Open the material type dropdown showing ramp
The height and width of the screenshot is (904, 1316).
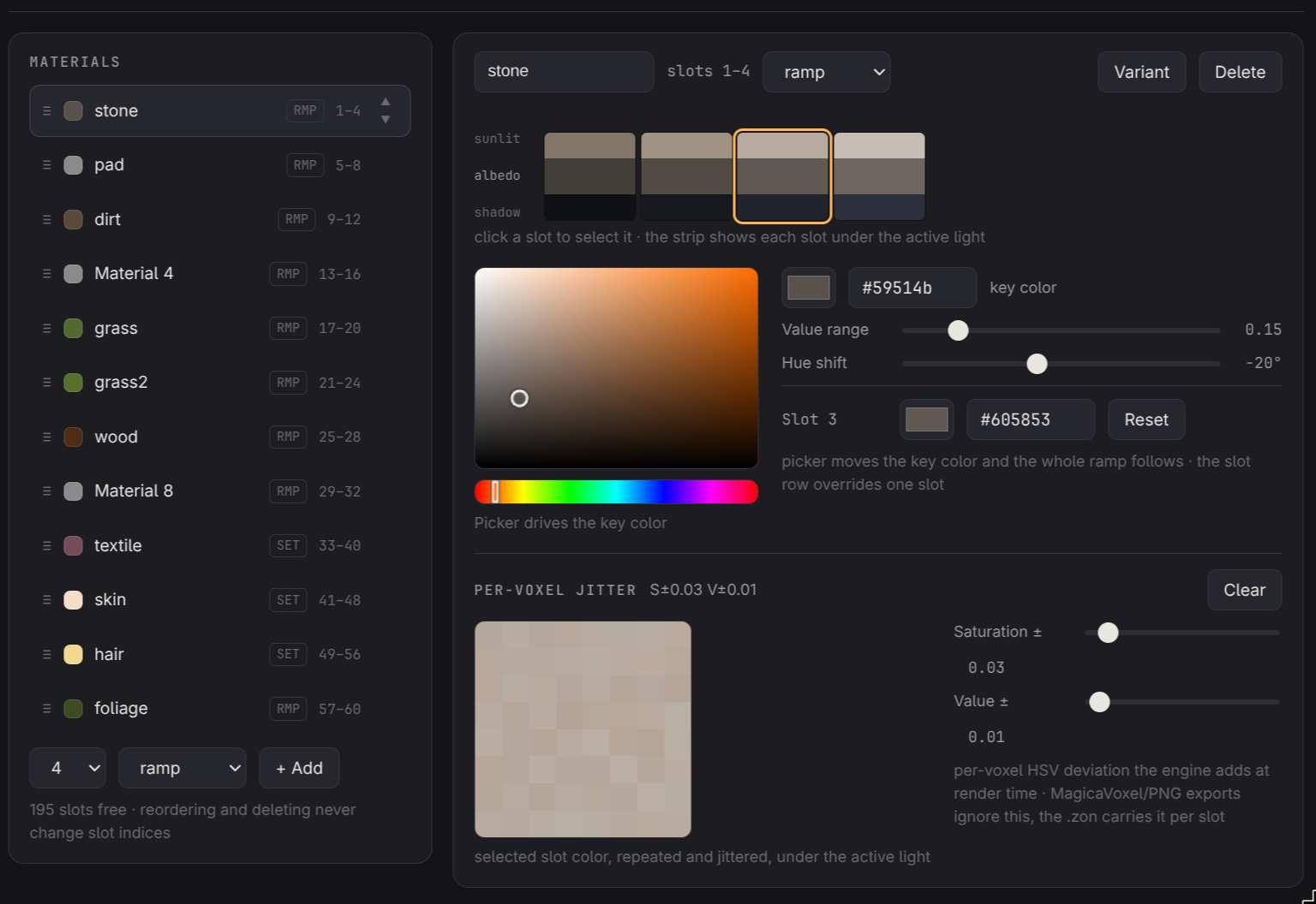click(x=827, y=72)
